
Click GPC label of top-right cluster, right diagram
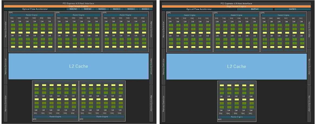point(263,13)
